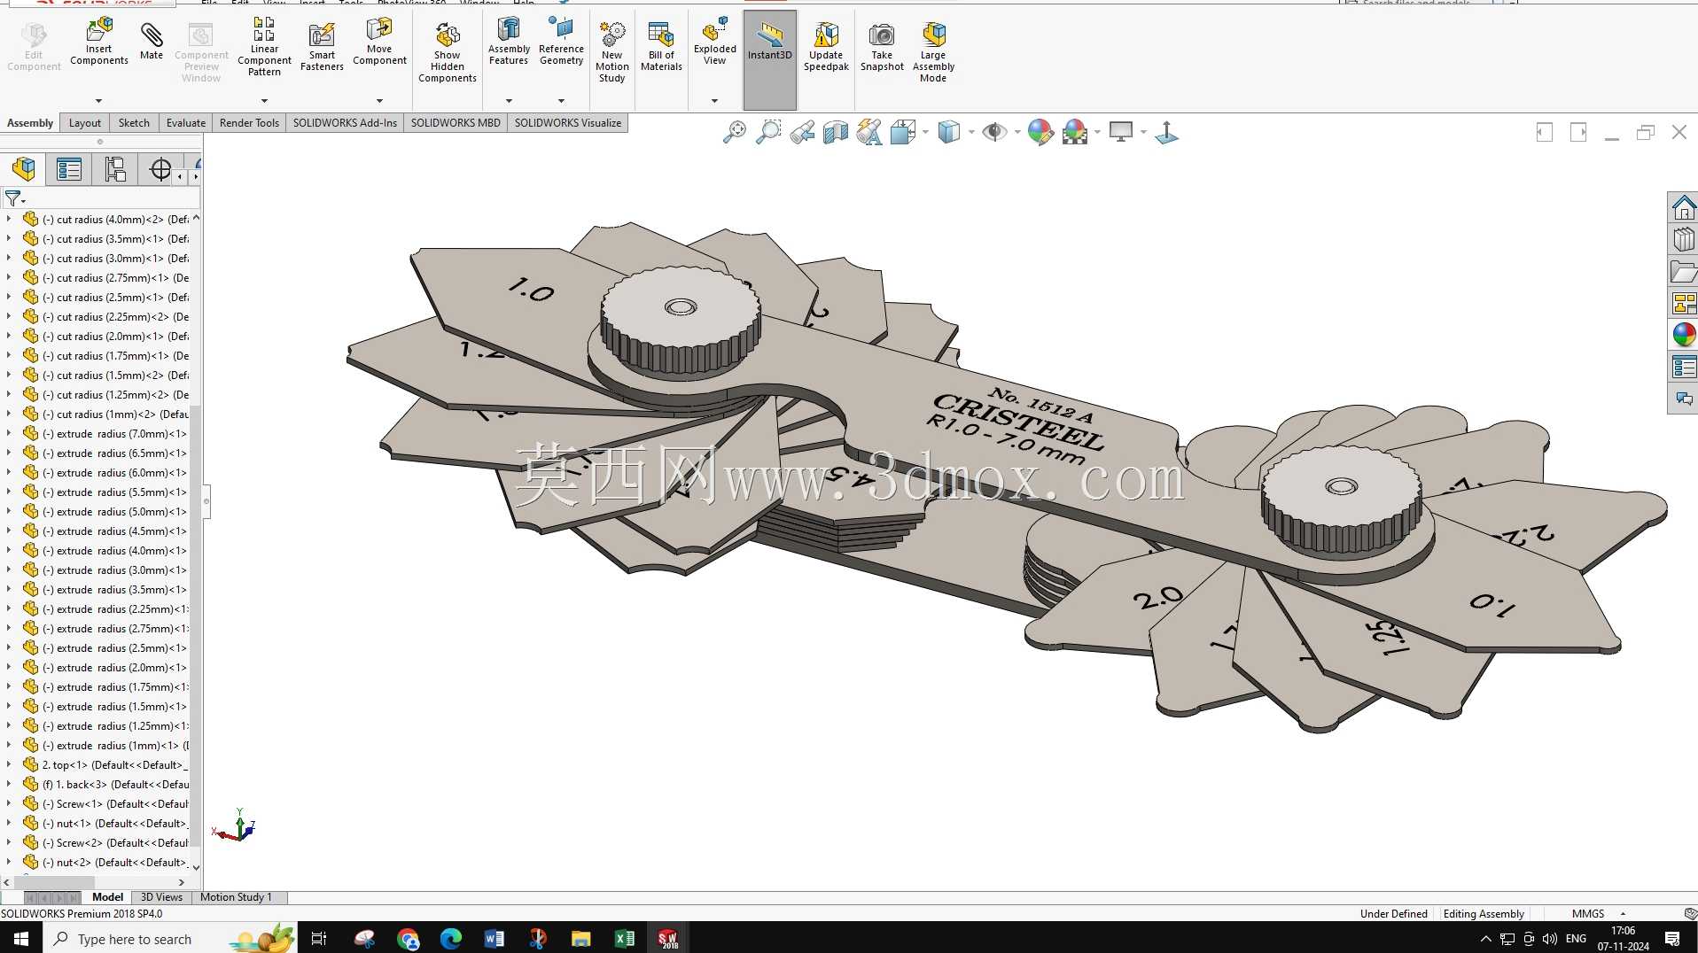Open Exploded View dropdown arrow
The width and height of the screenshot is (1698, 953).
point(714,101)
